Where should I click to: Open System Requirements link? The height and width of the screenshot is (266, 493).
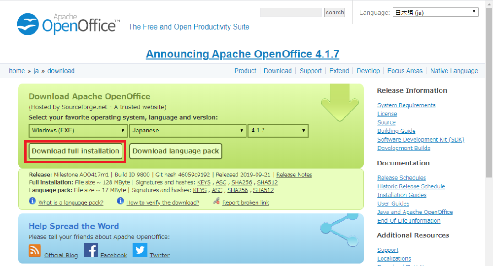pos(406,105)
